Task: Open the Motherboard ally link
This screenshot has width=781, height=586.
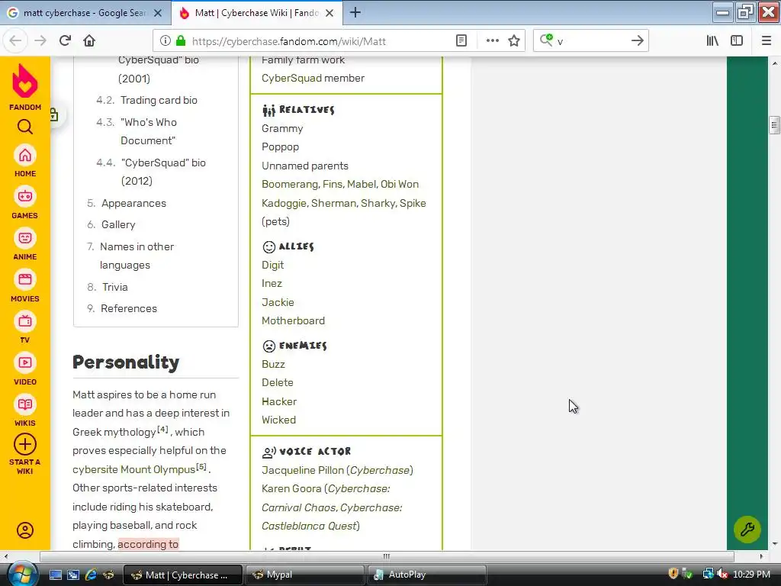Action: point(294,321)
